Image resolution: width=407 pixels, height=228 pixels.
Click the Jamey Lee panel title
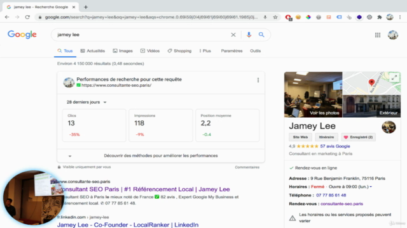(x=312, y=126)
